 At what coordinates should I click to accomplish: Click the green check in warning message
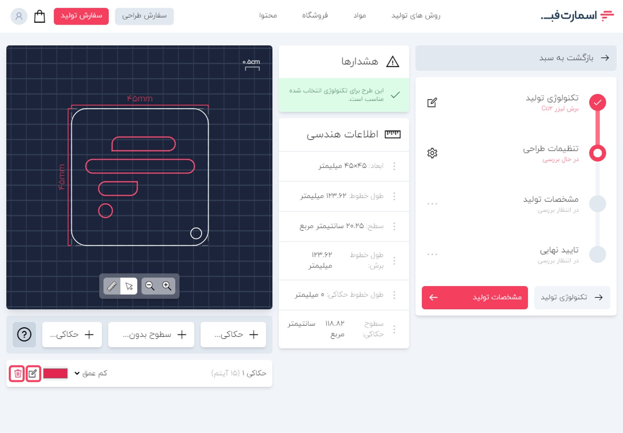point(395,95)
